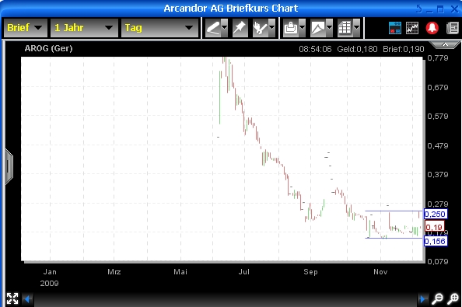Viewport: 462px width, 307px height.
Task: Click the Arcandor AG Briefkurs Chart title
Action: (231, 9)
